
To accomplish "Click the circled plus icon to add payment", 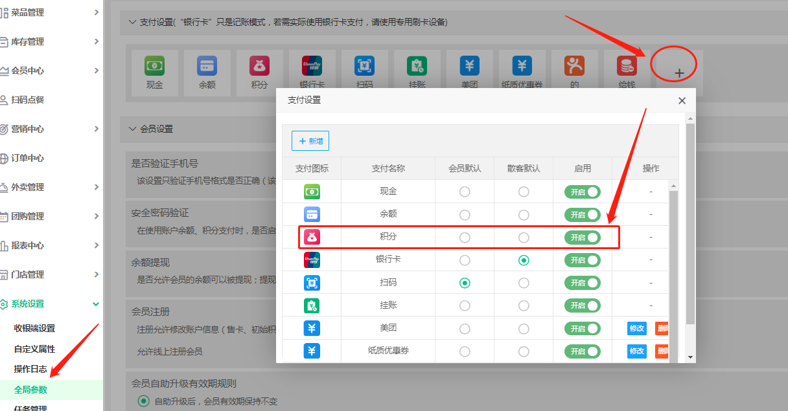I will pyautogui.click(x=674, y=65).
